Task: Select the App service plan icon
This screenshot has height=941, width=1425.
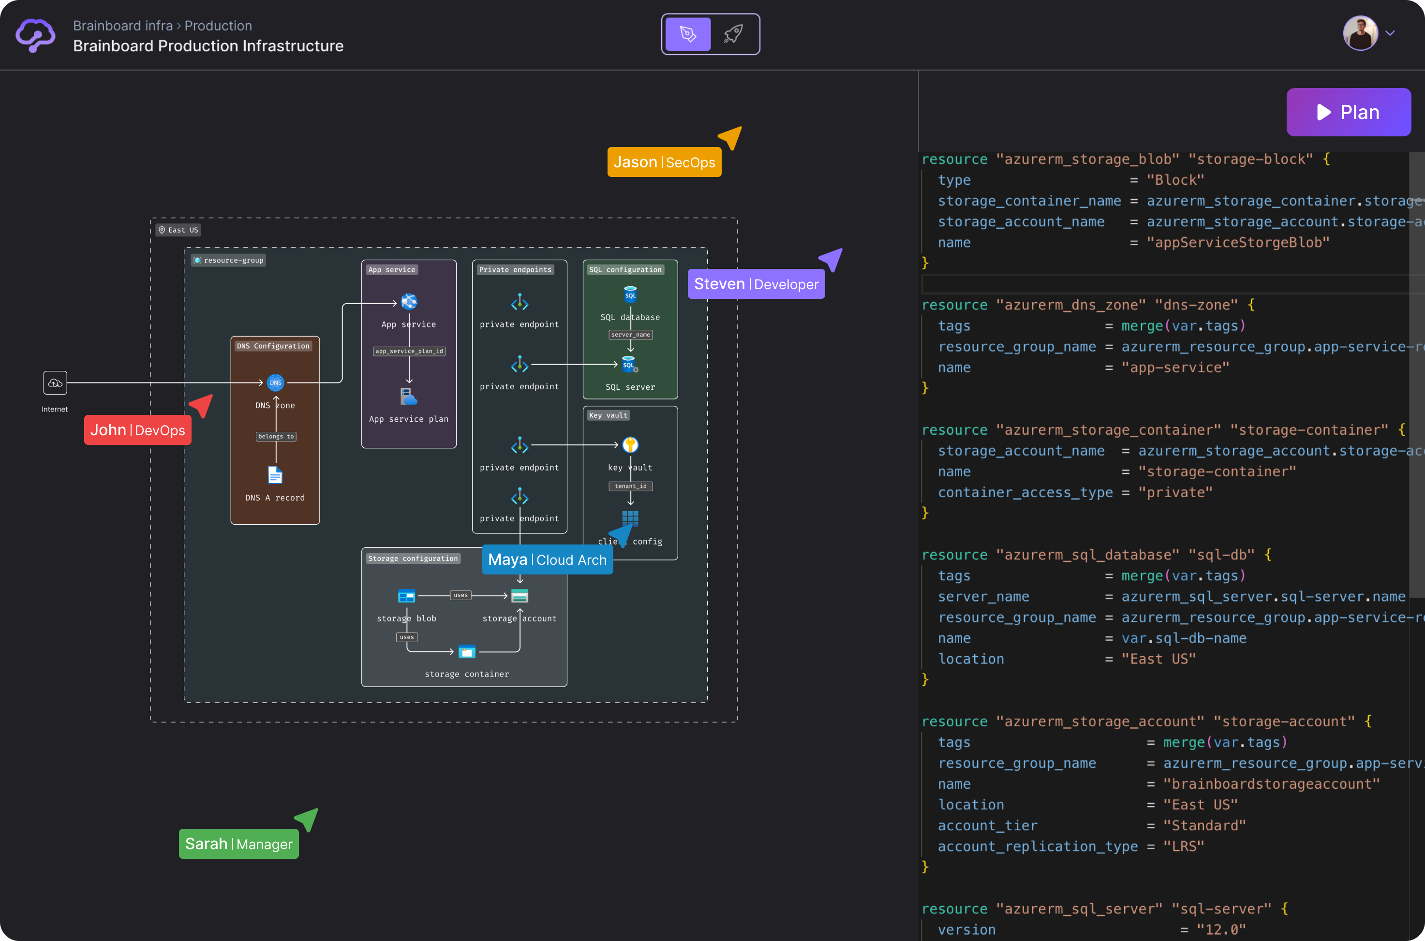Action: click(409, 396)
